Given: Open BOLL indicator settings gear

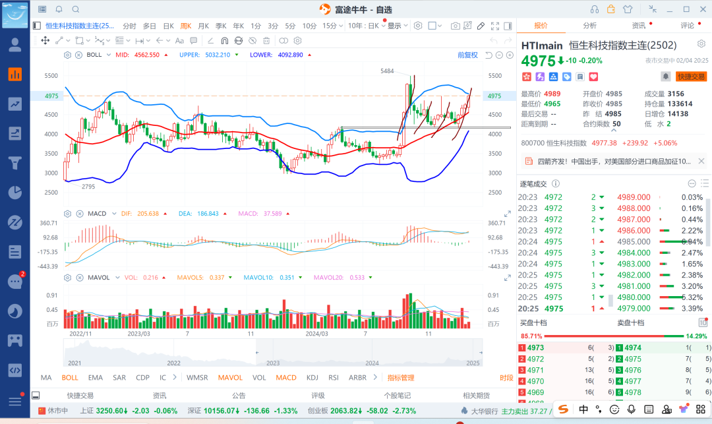Looking at the screenshot, I should tap(68, 55).
